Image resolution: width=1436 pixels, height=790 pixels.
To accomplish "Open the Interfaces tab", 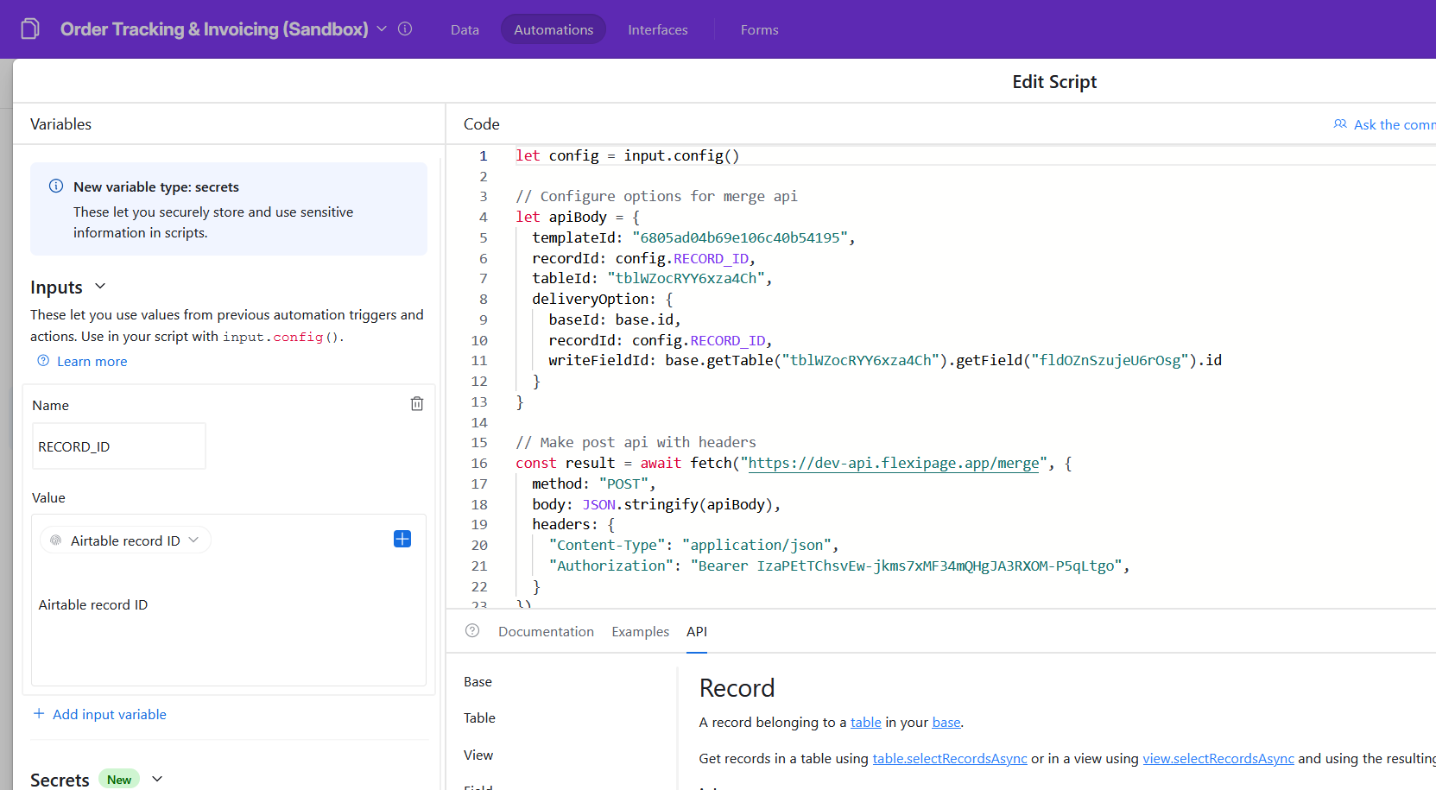I will pos(658,29).
